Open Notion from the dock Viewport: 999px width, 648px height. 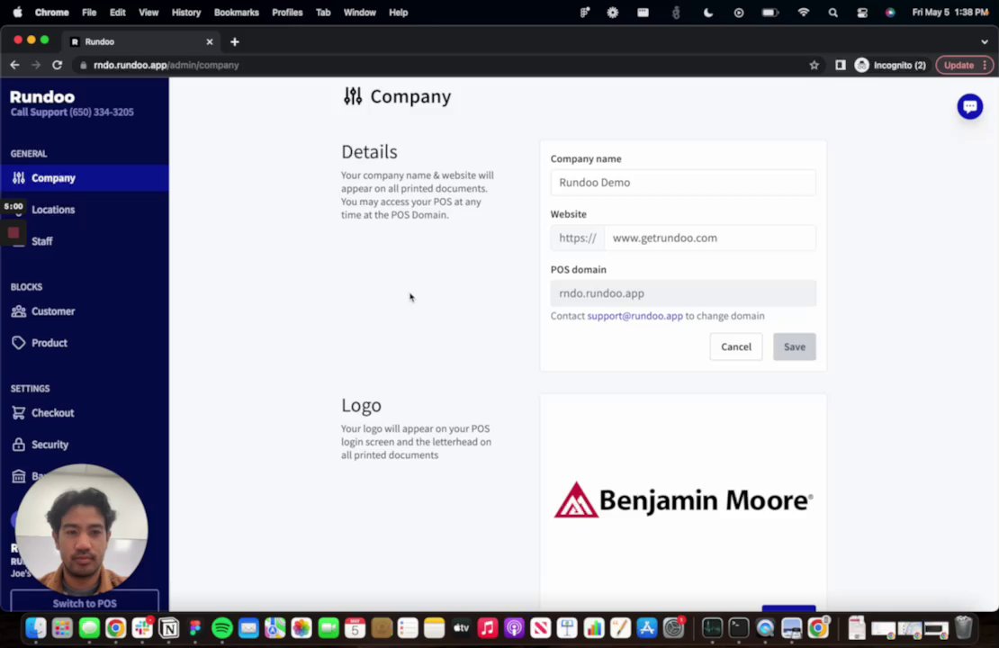point(169,628)
